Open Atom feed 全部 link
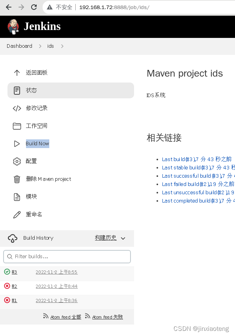The width and height of the screenshot is (235, 336). click(x=66, y=317)
